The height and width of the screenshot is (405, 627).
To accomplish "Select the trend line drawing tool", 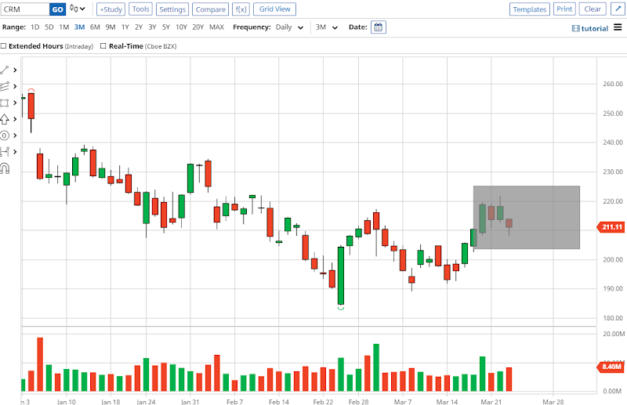I will [5, 70].
